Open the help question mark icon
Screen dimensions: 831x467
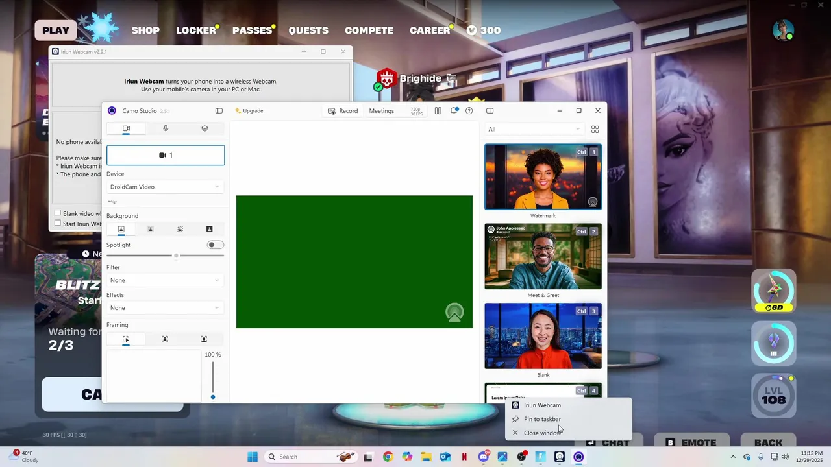click(x=469, y=111)
